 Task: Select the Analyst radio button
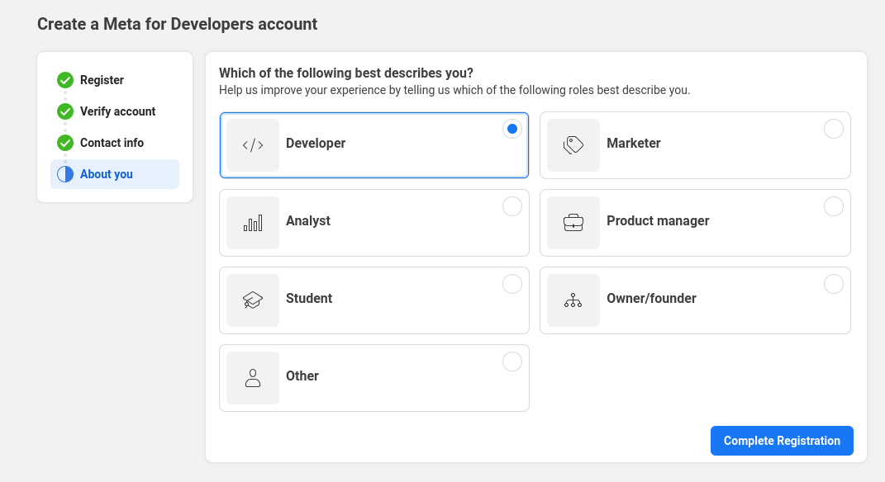512,206
